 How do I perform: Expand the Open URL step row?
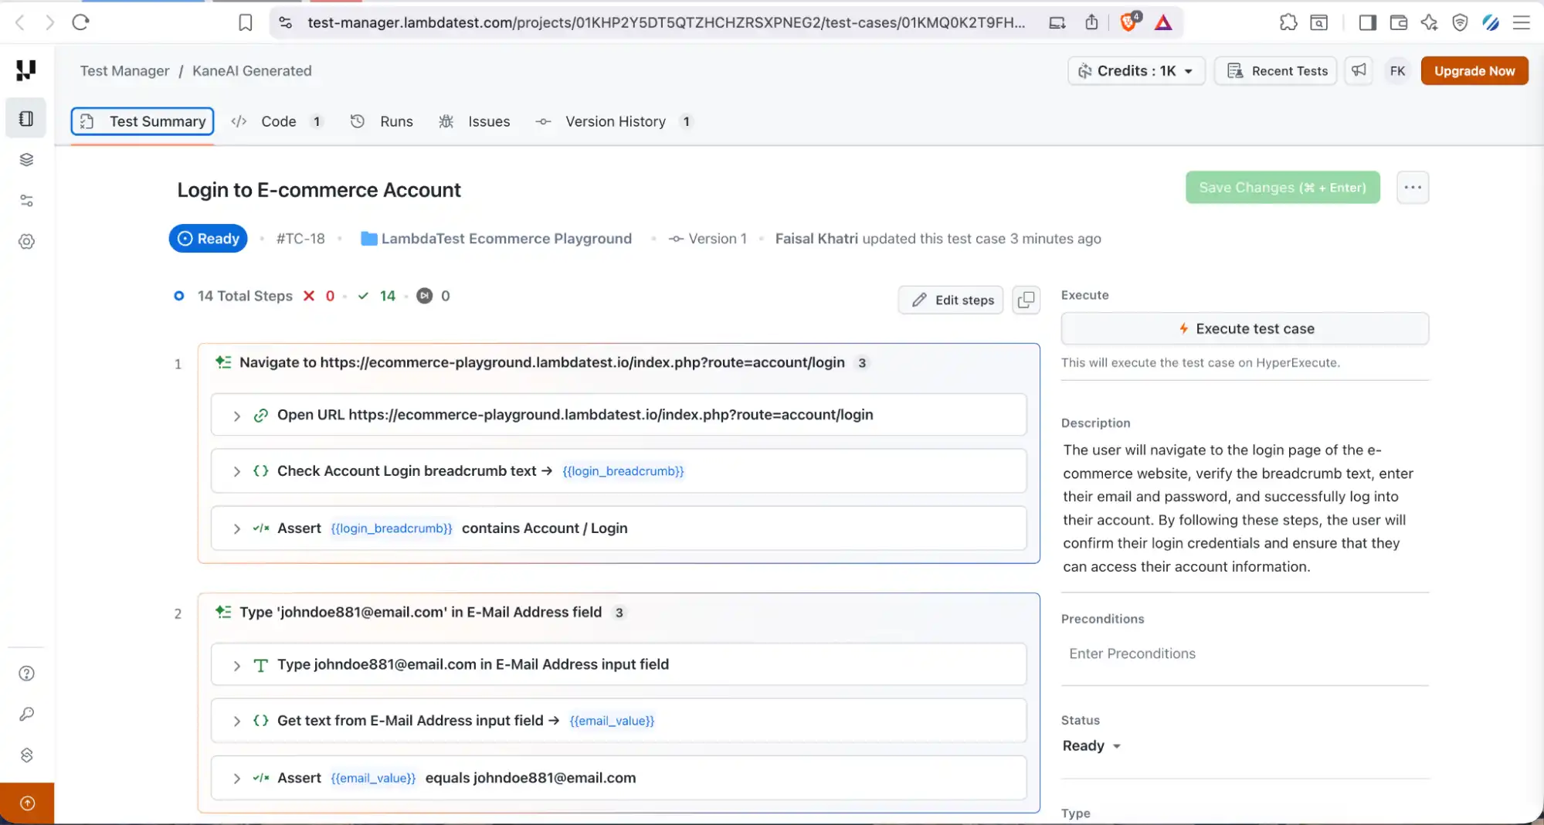(x=236, y=416)
